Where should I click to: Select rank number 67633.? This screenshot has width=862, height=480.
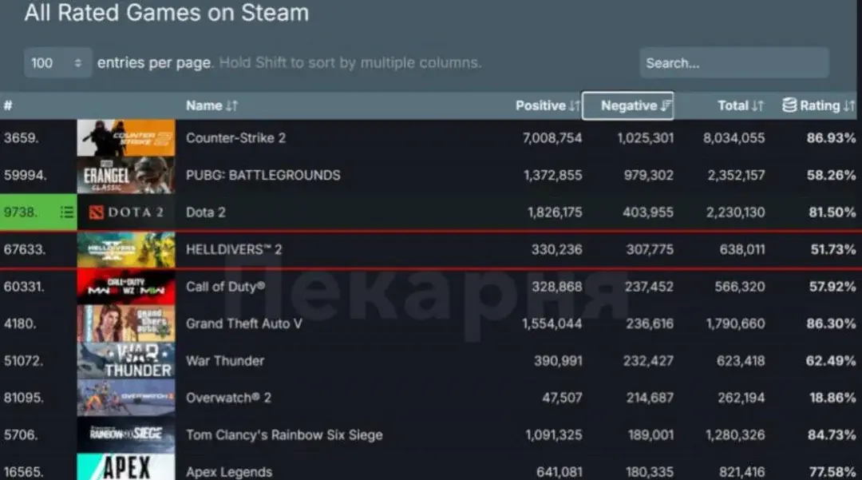tap(26, 250)
